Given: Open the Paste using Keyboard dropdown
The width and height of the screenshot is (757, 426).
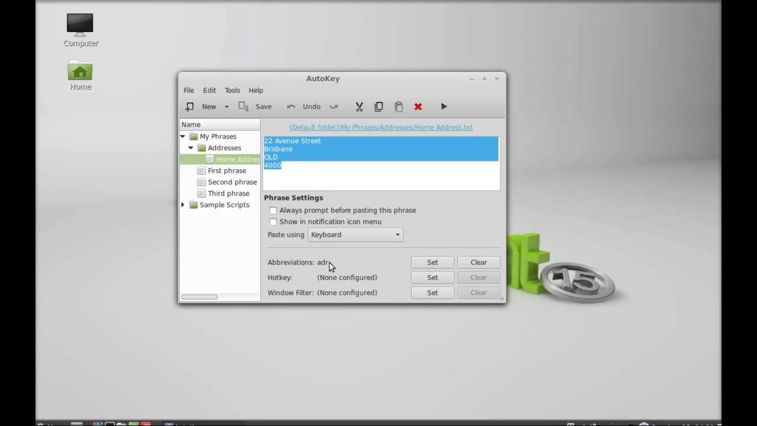Looking at the screenshot, I should click(x=355, y=235).
